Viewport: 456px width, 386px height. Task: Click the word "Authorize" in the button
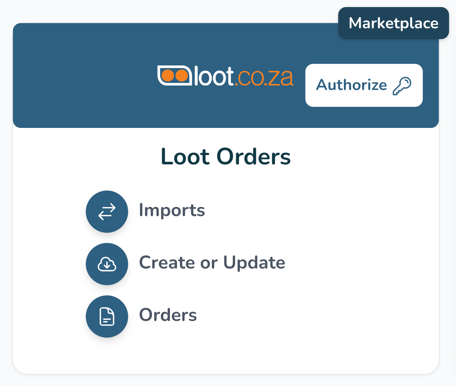tap(351, 85)
